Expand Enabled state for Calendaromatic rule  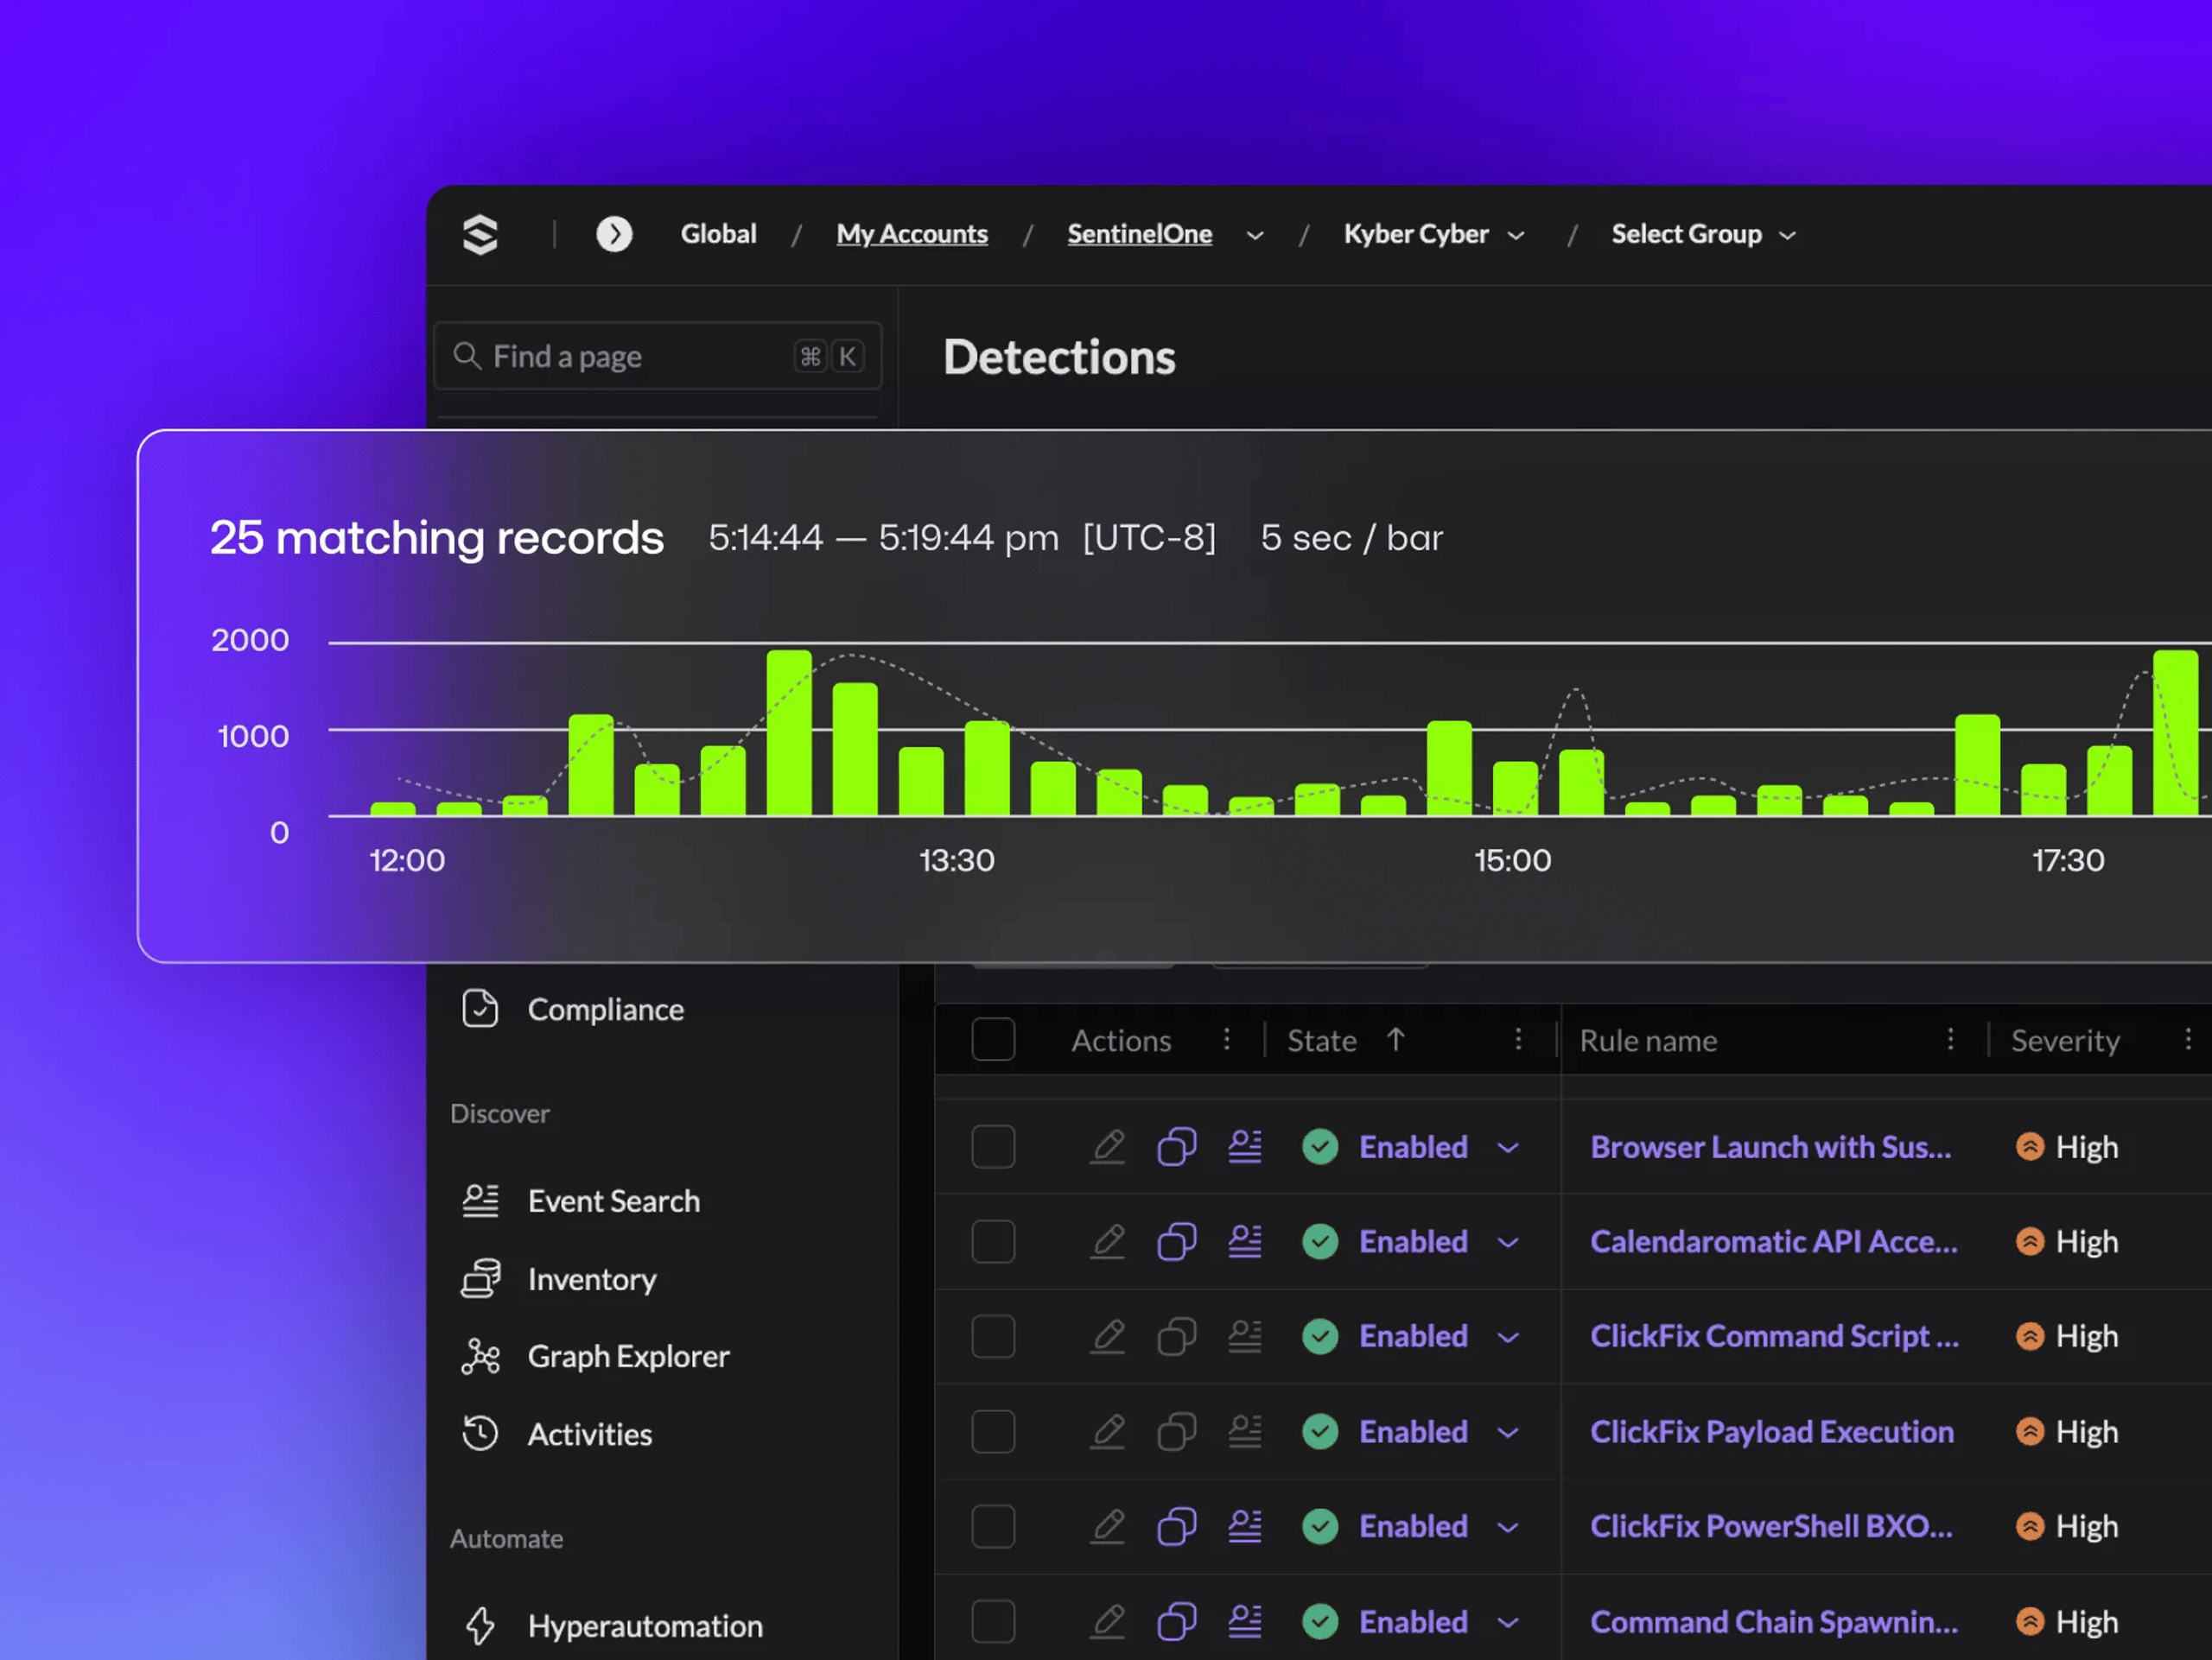1508,1243
